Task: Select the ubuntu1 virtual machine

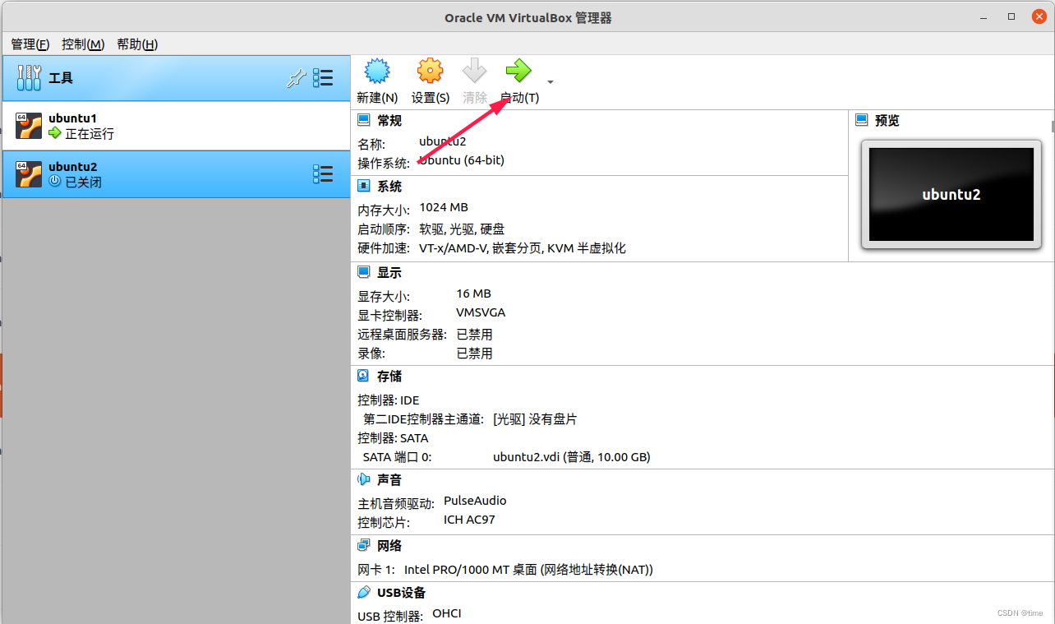Action: 176,126
